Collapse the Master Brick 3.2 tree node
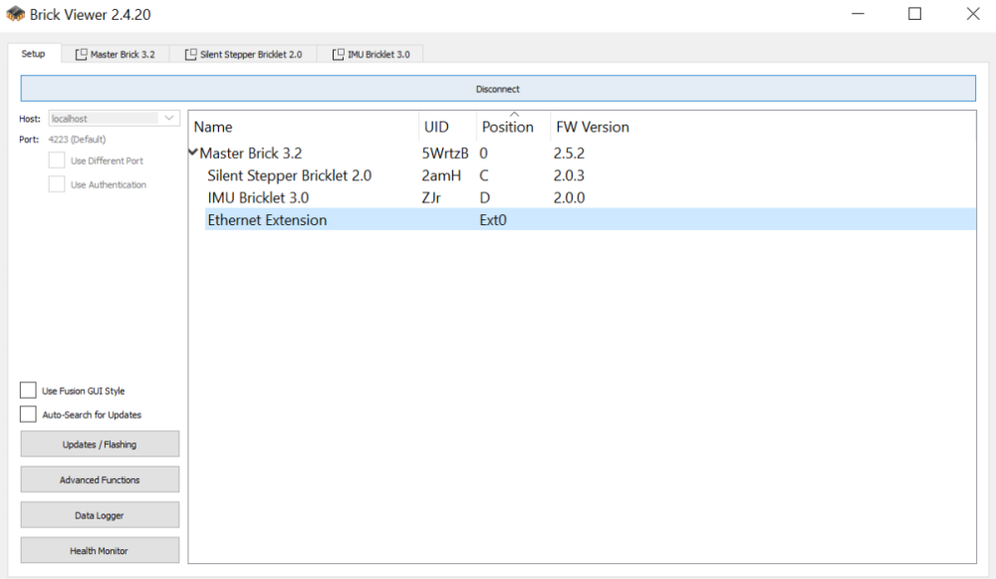The width and height of the screenshot is (996, 579). 193,152
